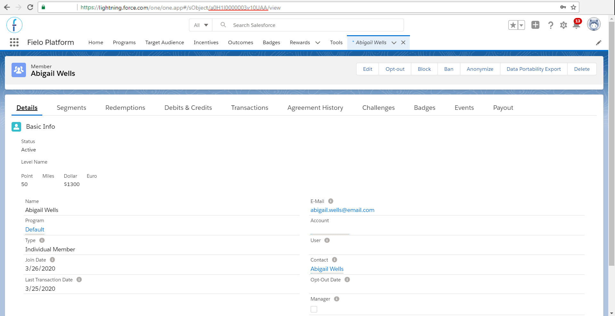The height and width of the screenshot is (316, 615).
Task: Click the Fielo logo icon
Action: tap(14, 25)
